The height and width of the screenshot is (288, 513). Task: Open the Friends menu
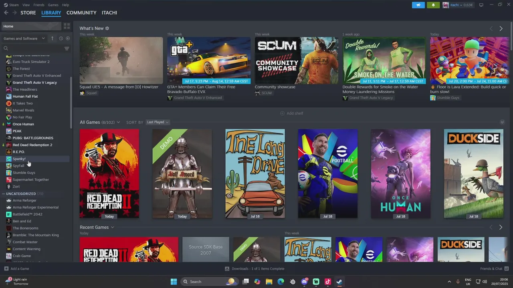coord(39,5)
